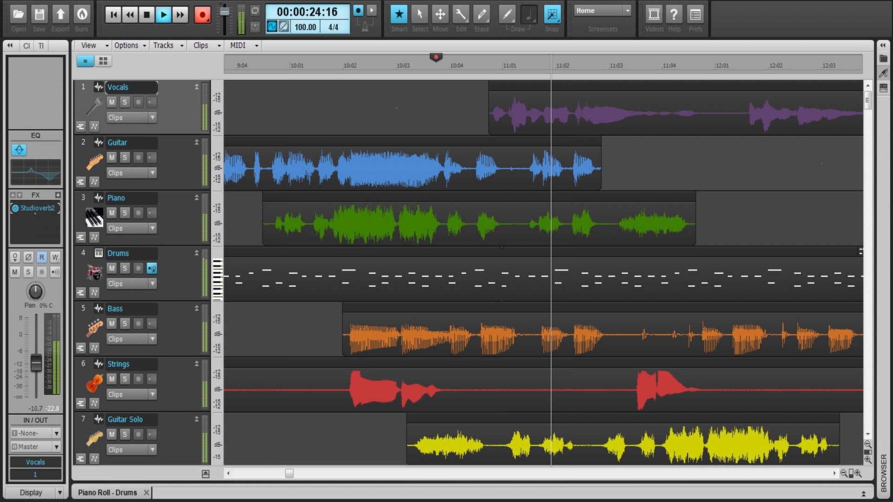The width and height of the screenshot is (893, 502).
Task: Open the Tracks menu
Action: point(168,45)
